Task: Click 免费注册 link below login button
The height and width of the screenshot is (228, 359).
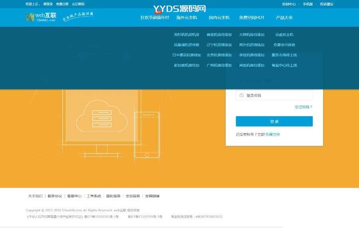Action: (272, 134)
